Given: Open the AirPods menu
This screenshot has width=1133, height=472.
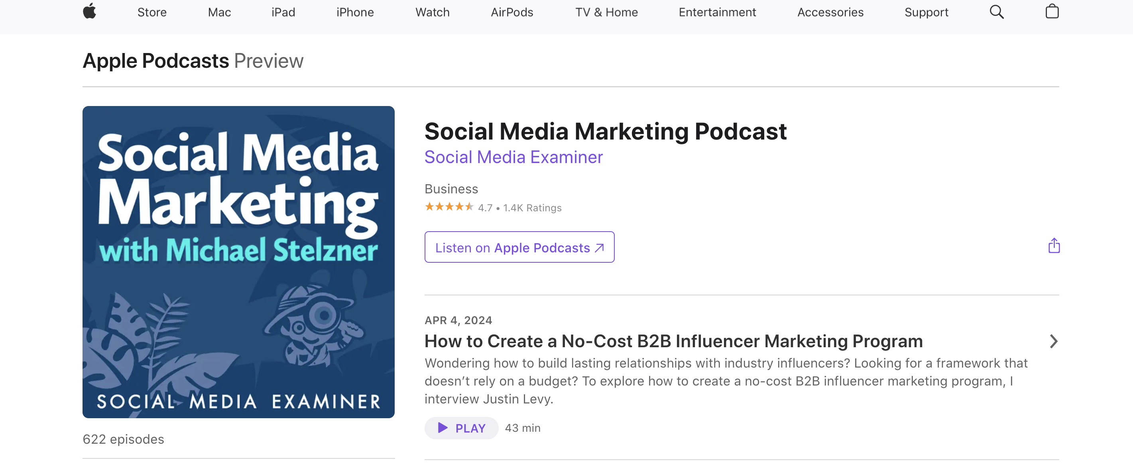Looking at the screenshot, I should click(x=512, y=12).
